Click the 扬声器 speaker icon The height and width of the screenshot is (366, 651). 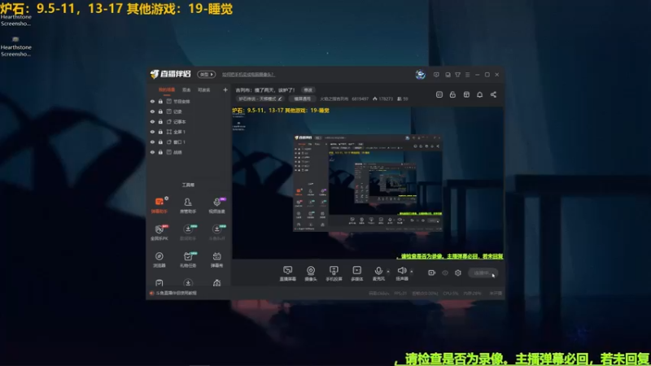click(x=401, y=271)
